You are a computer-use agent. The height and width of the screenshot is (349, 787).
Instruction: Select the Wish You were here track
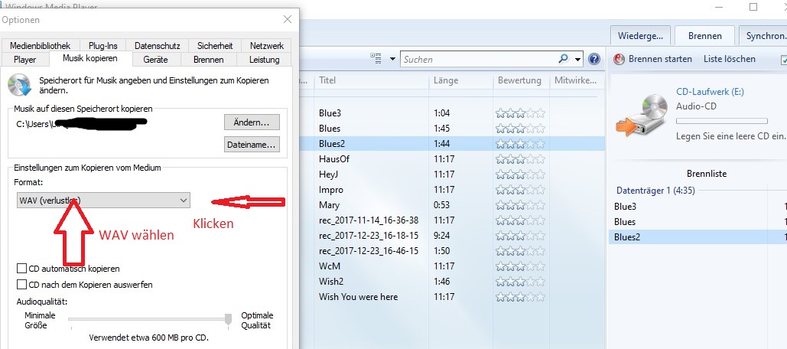click(359, 297)
